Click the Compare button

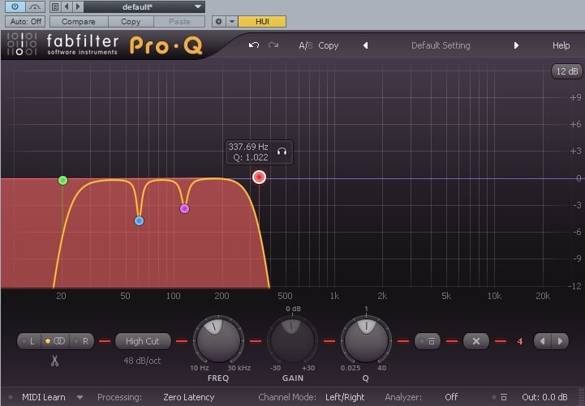pos(79,22)
